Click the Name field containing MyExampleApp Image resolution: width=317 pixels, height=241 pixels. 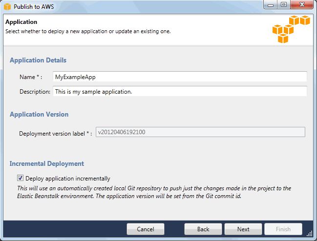[180, 77]
